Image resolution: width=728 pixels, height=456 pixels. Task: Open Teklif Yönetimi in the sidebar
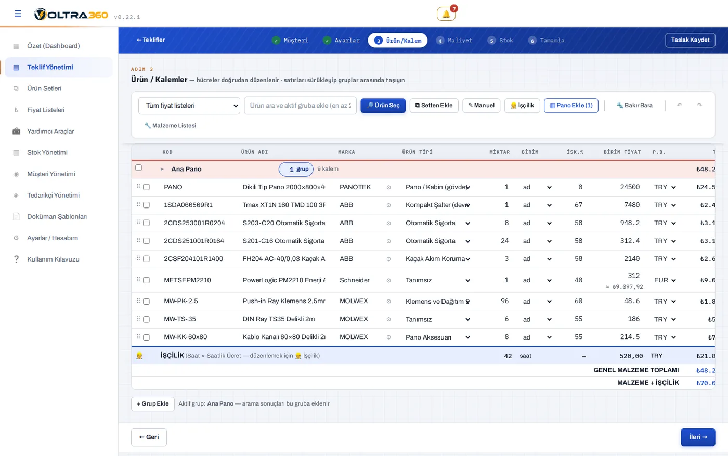[x=59, y=68]
